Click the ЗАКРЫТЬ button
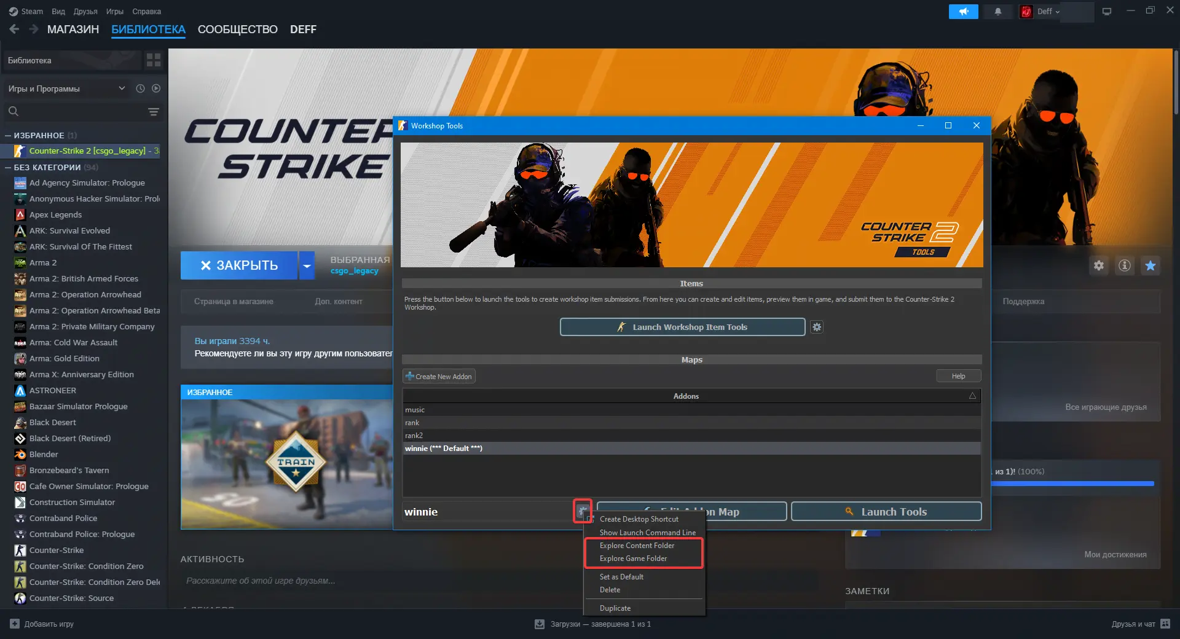Viewport: 1180px width, 639px height. pyautogui.click(x=239, y=265)
